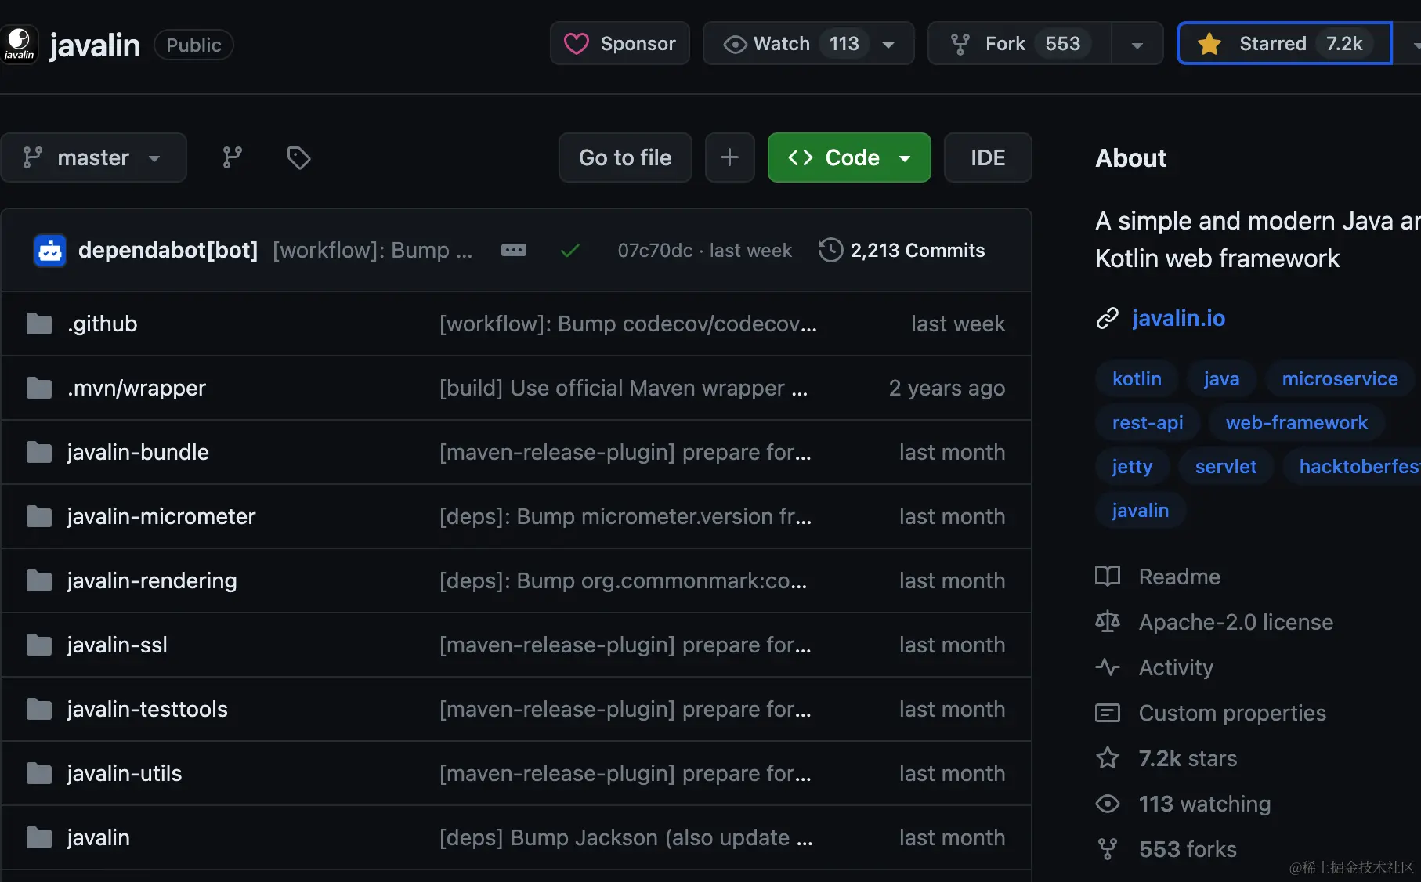Viewport: 1421px width, 882px height.
Task: Click the branches icon next to master
Action: (x=232, y=157)
